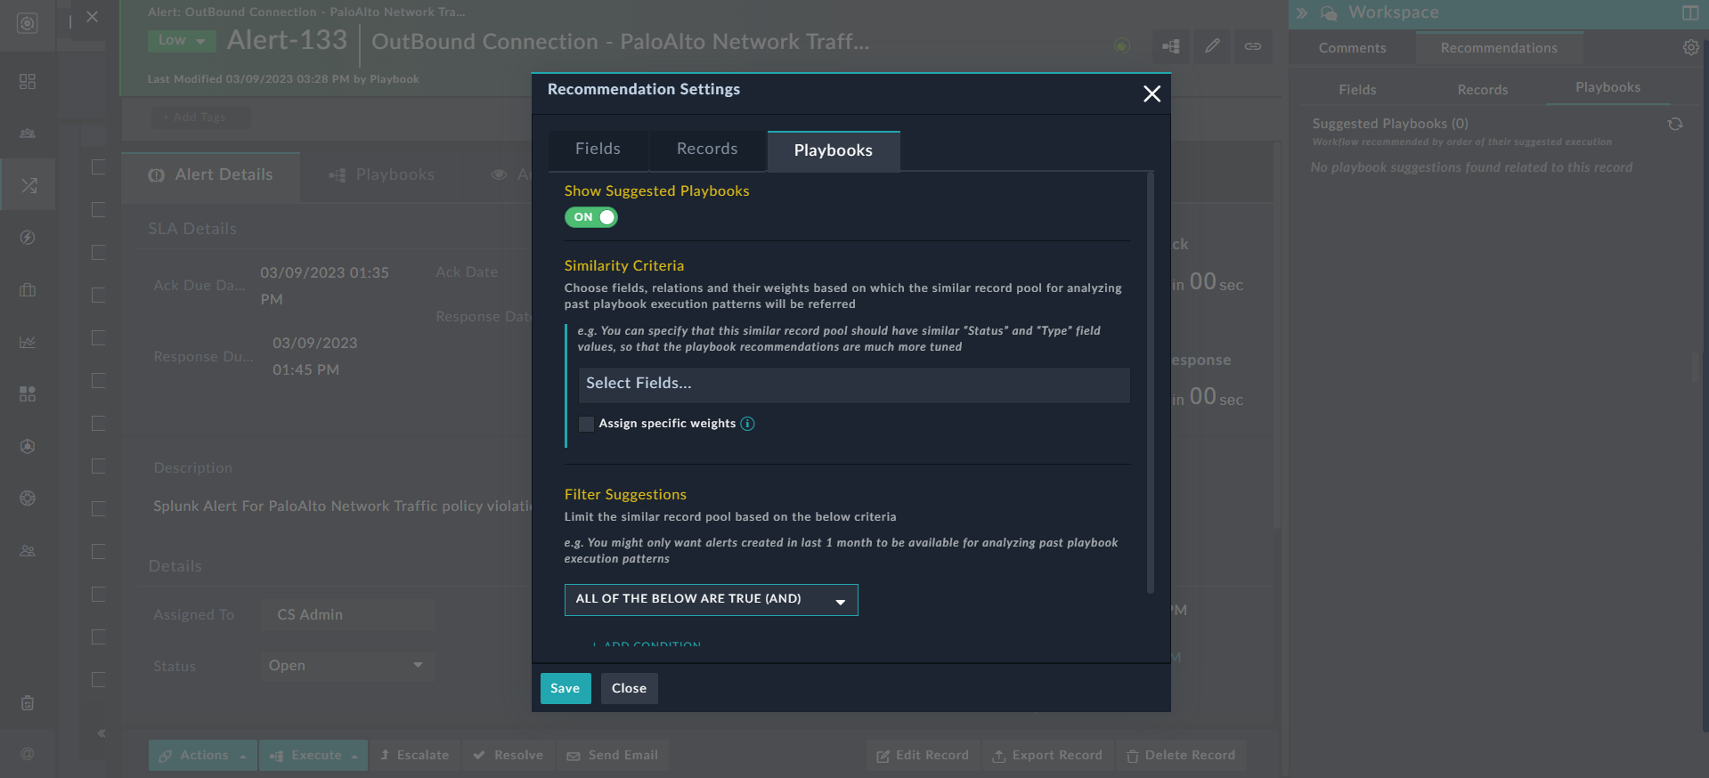Click the Save button in the dialog
The width and height of the screenshot is (1709, 778).
pos(566,688)
